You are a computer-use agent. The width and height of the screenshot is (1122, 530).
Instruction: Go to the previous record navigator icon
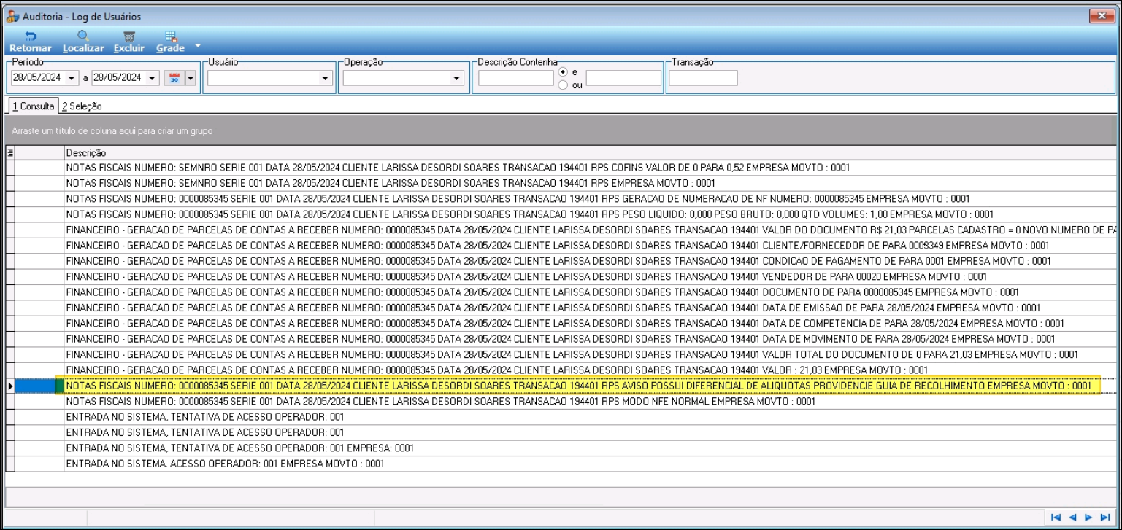1072,517
